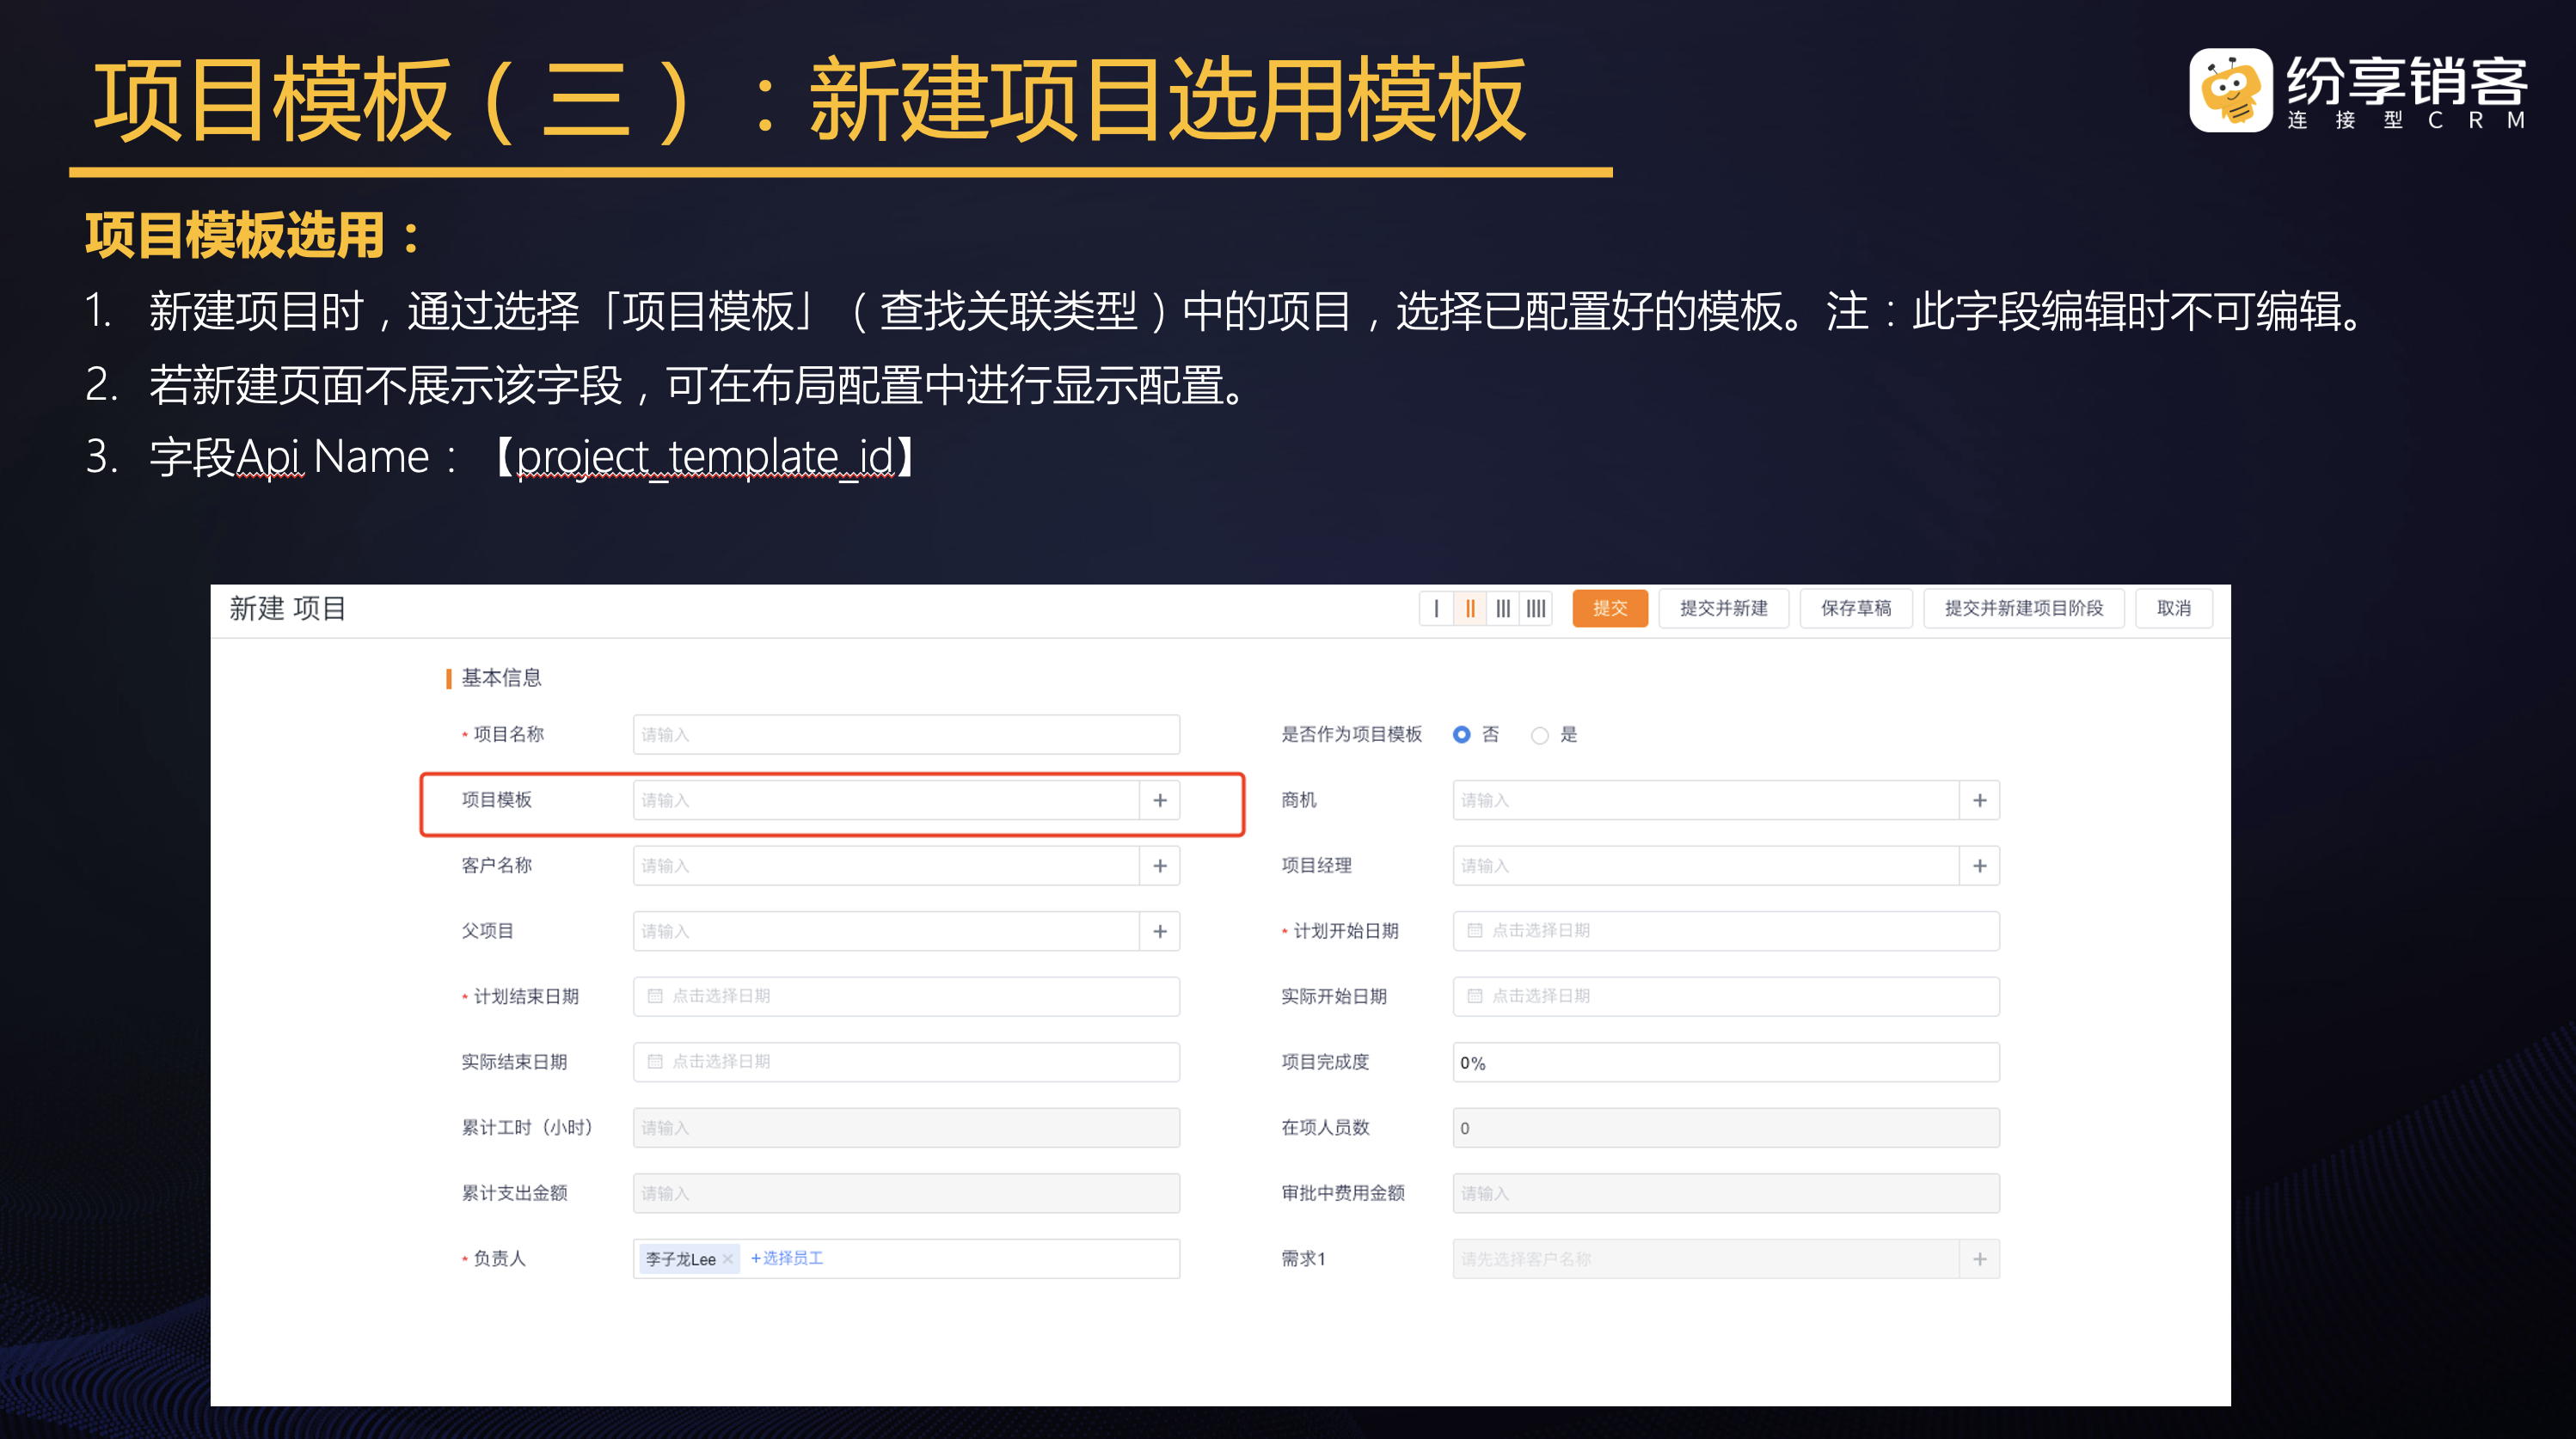Select 否 radio for 是否作为项目模板
Image resolution: width=2576 pixels, height=1439 pixels.
coord(1462,735)
